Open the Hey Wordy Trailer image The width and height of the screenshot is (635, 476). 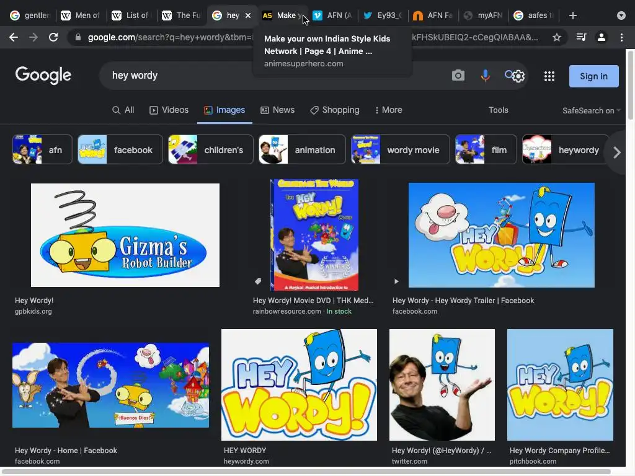(501, 235)
